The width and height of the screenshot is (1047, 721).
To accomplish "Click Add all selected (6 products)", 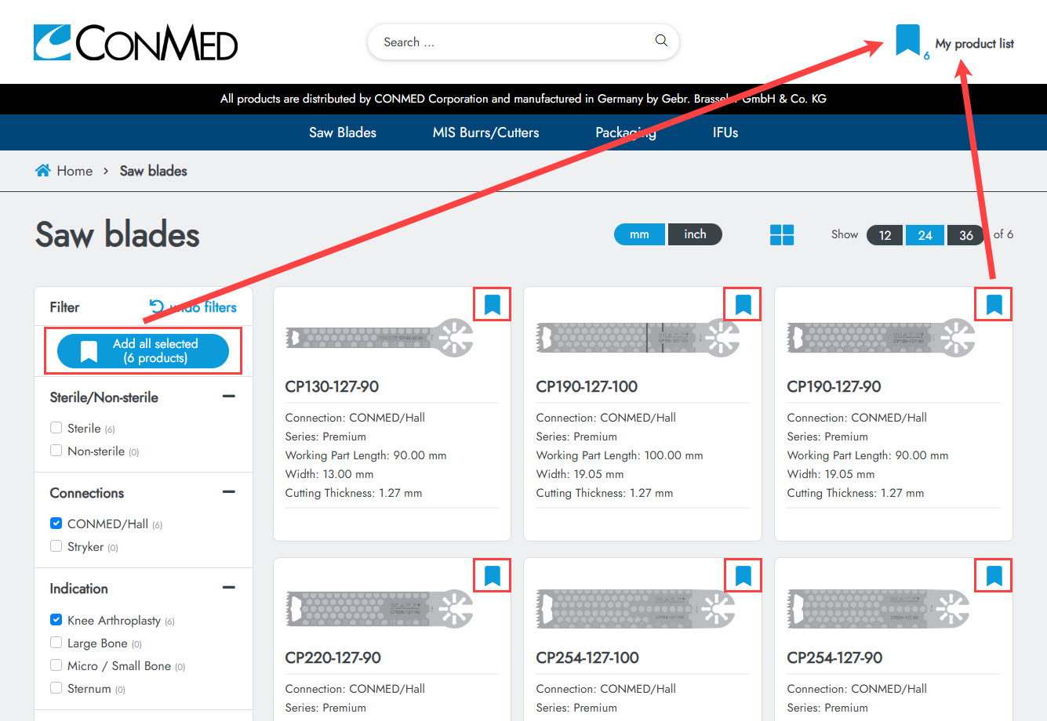I will (x=143, y=351).
